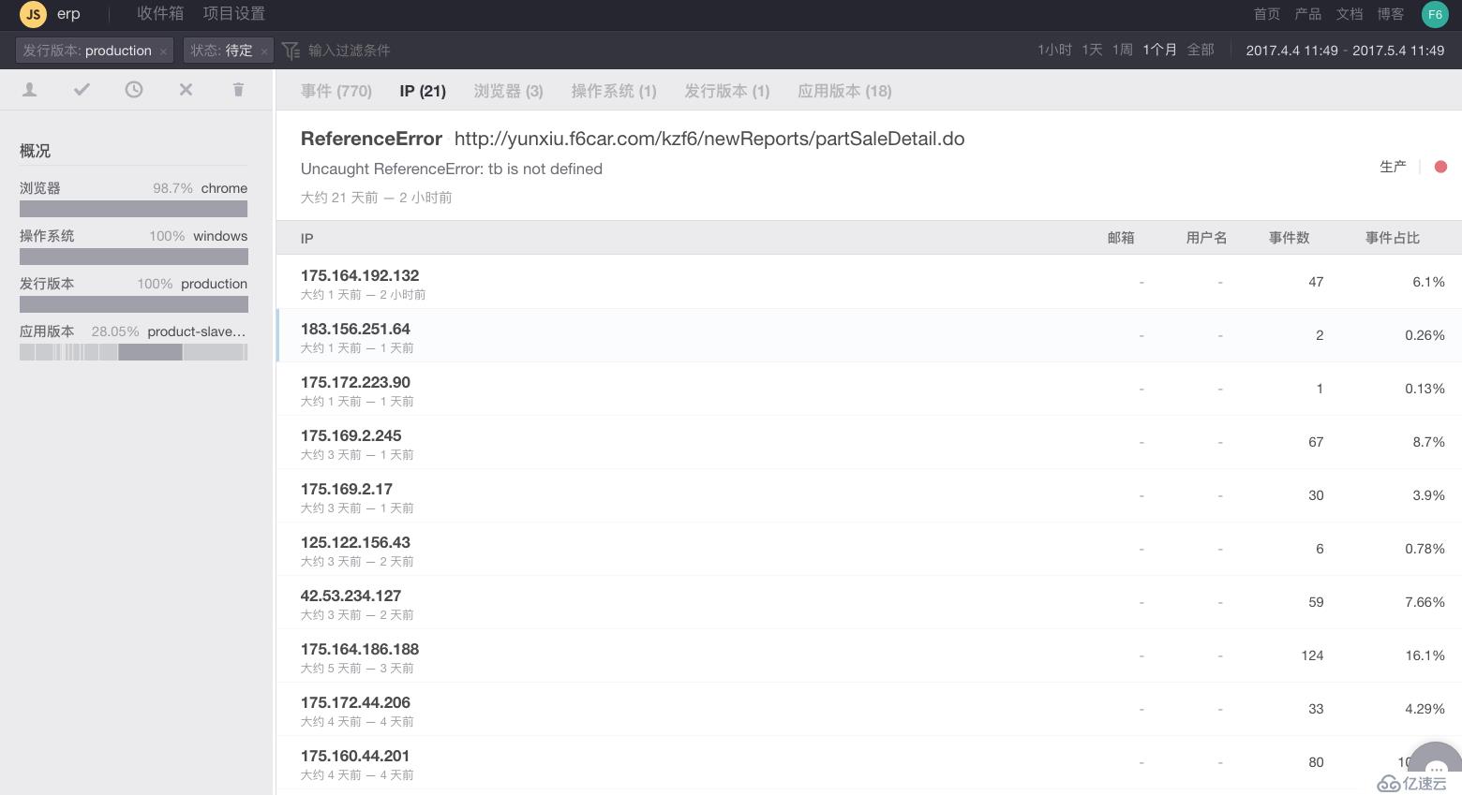Open the chat bubble widget
1462x795 pixels.
tap(1435, 768)
